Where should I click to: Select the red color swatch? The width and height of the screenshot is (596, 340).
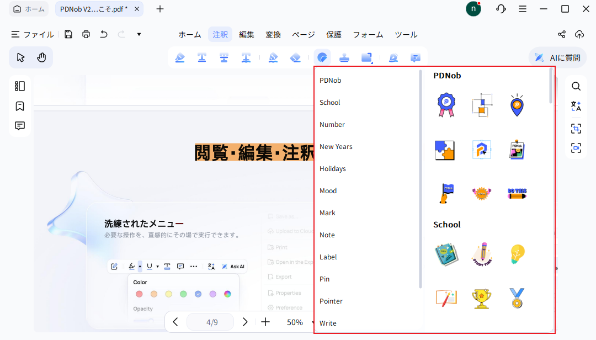tap(139, 294)
